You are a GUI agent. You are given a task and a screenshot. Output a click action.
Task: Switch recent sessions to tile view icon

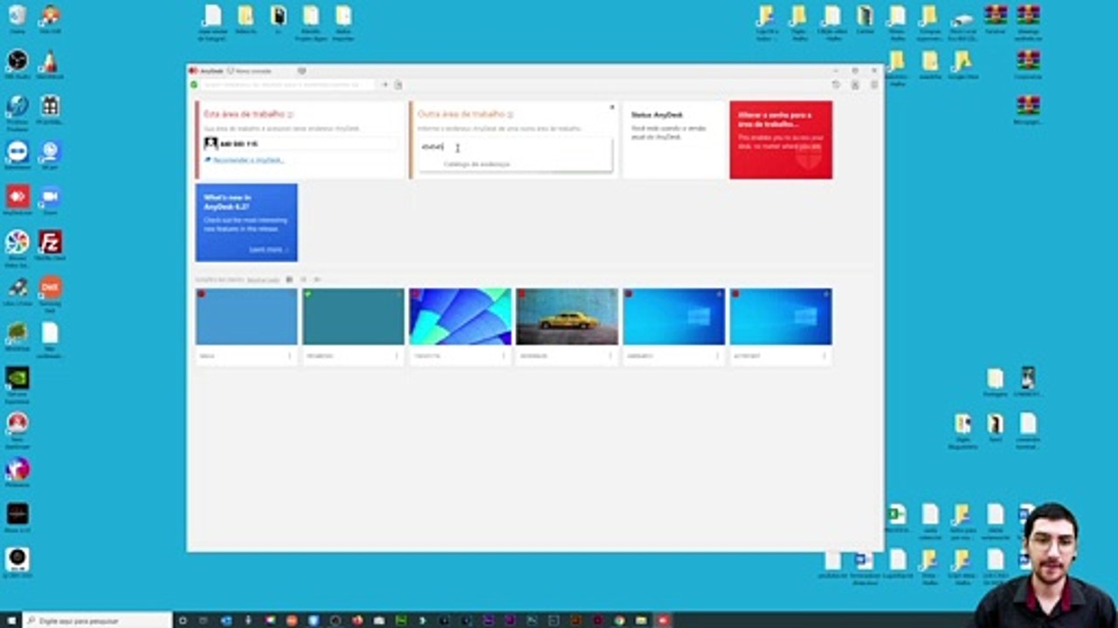290,280
